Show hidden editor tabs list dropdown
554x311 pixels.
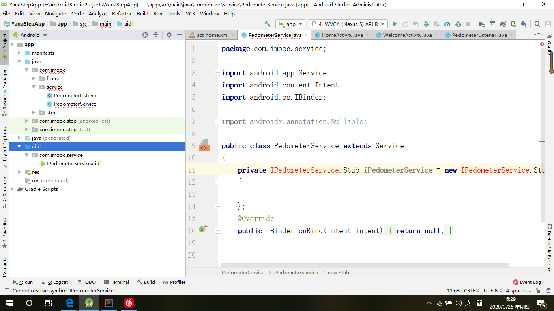539,35
